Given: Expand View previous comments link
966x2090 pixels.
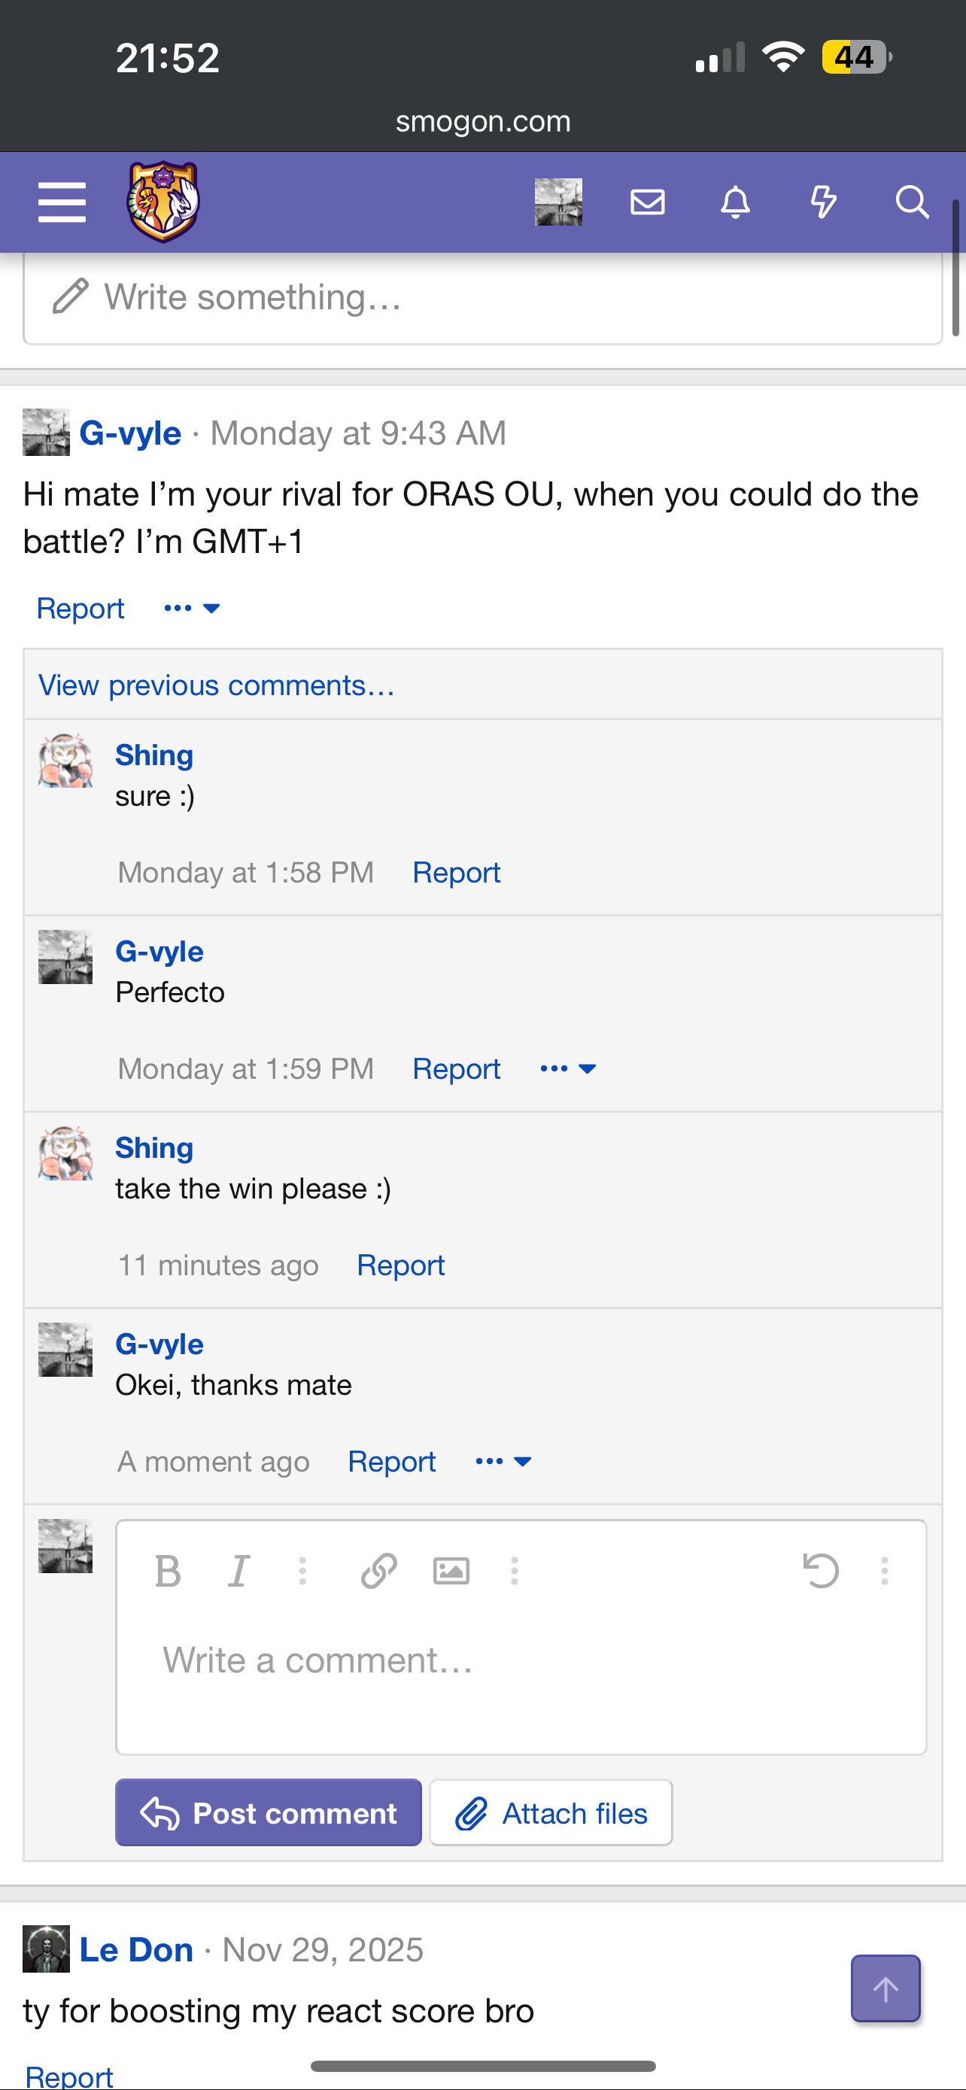Looking at the screenshot, I should point(217,685).
